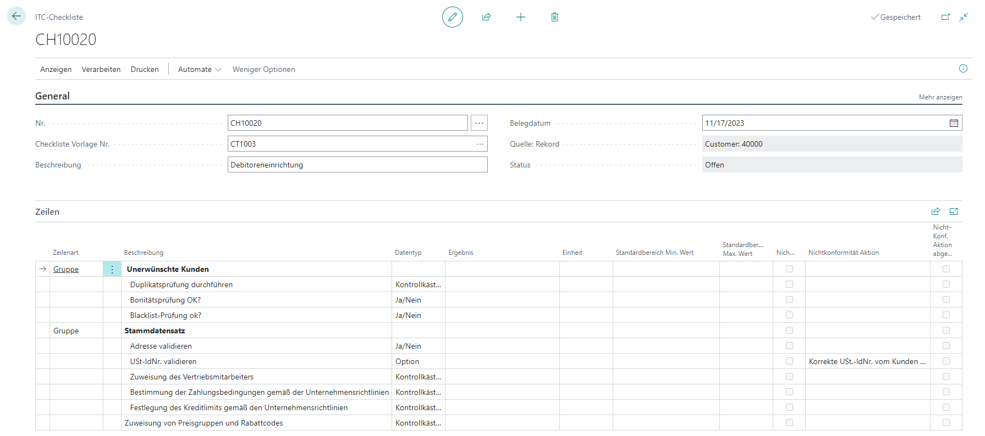Click the Beschreibung input field
Viewport: 985px width, 436px height.
click(x=357, y=165)
